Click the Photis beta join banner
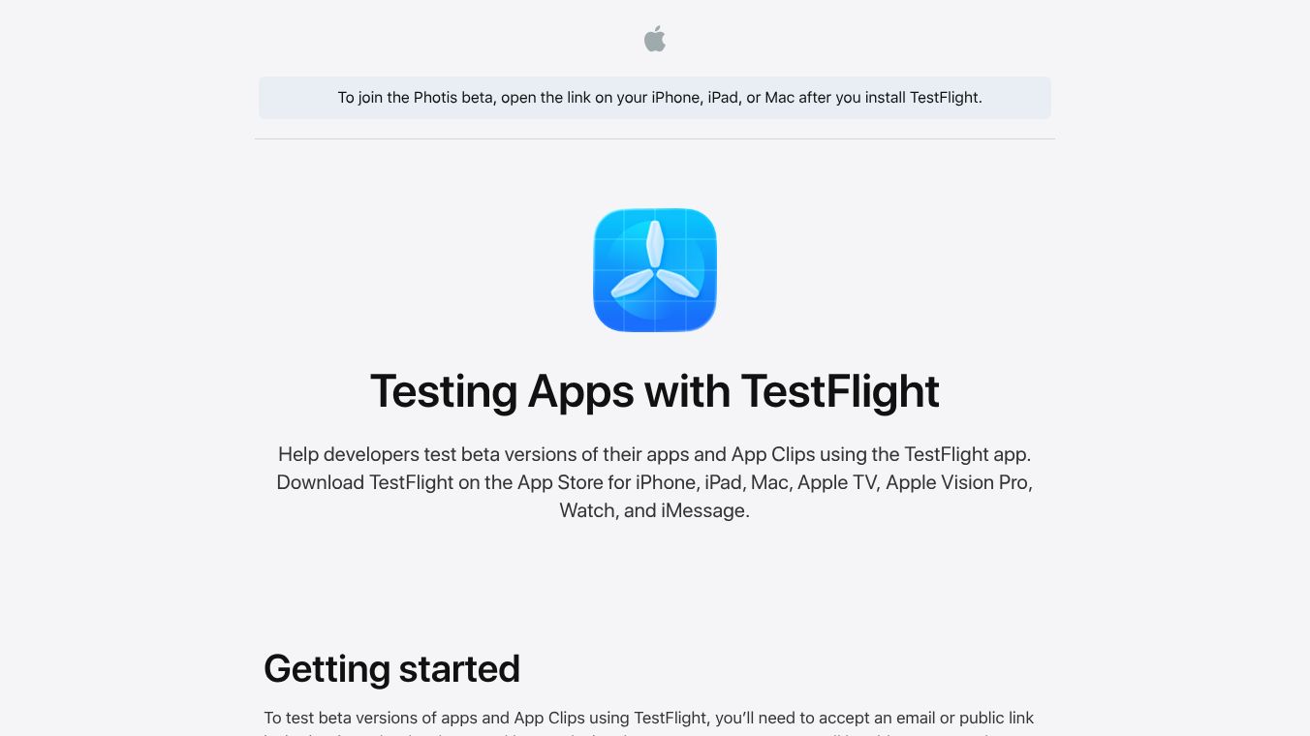This screenshot has height=736, width=1310. point(655,98)
